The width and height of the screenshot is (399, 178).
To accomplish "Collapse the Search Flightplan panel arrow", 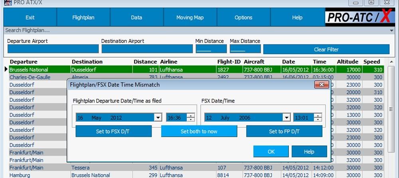I will [392, 31].
